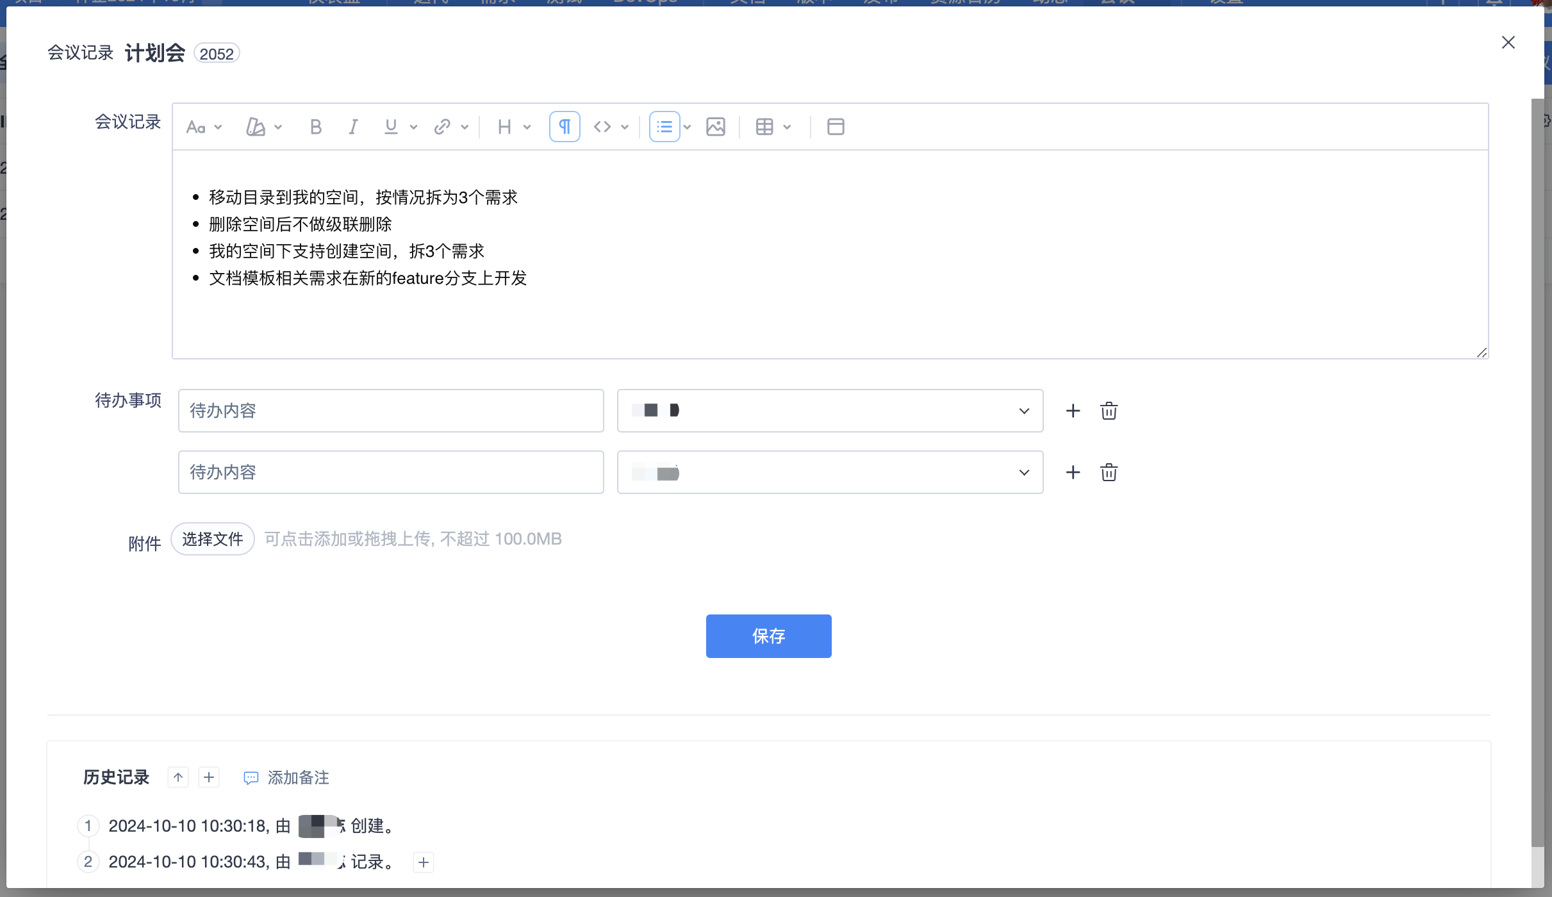This screenshot has height=897, width=1552.
Task: Toggle paragraph format button
Action: 565,127
